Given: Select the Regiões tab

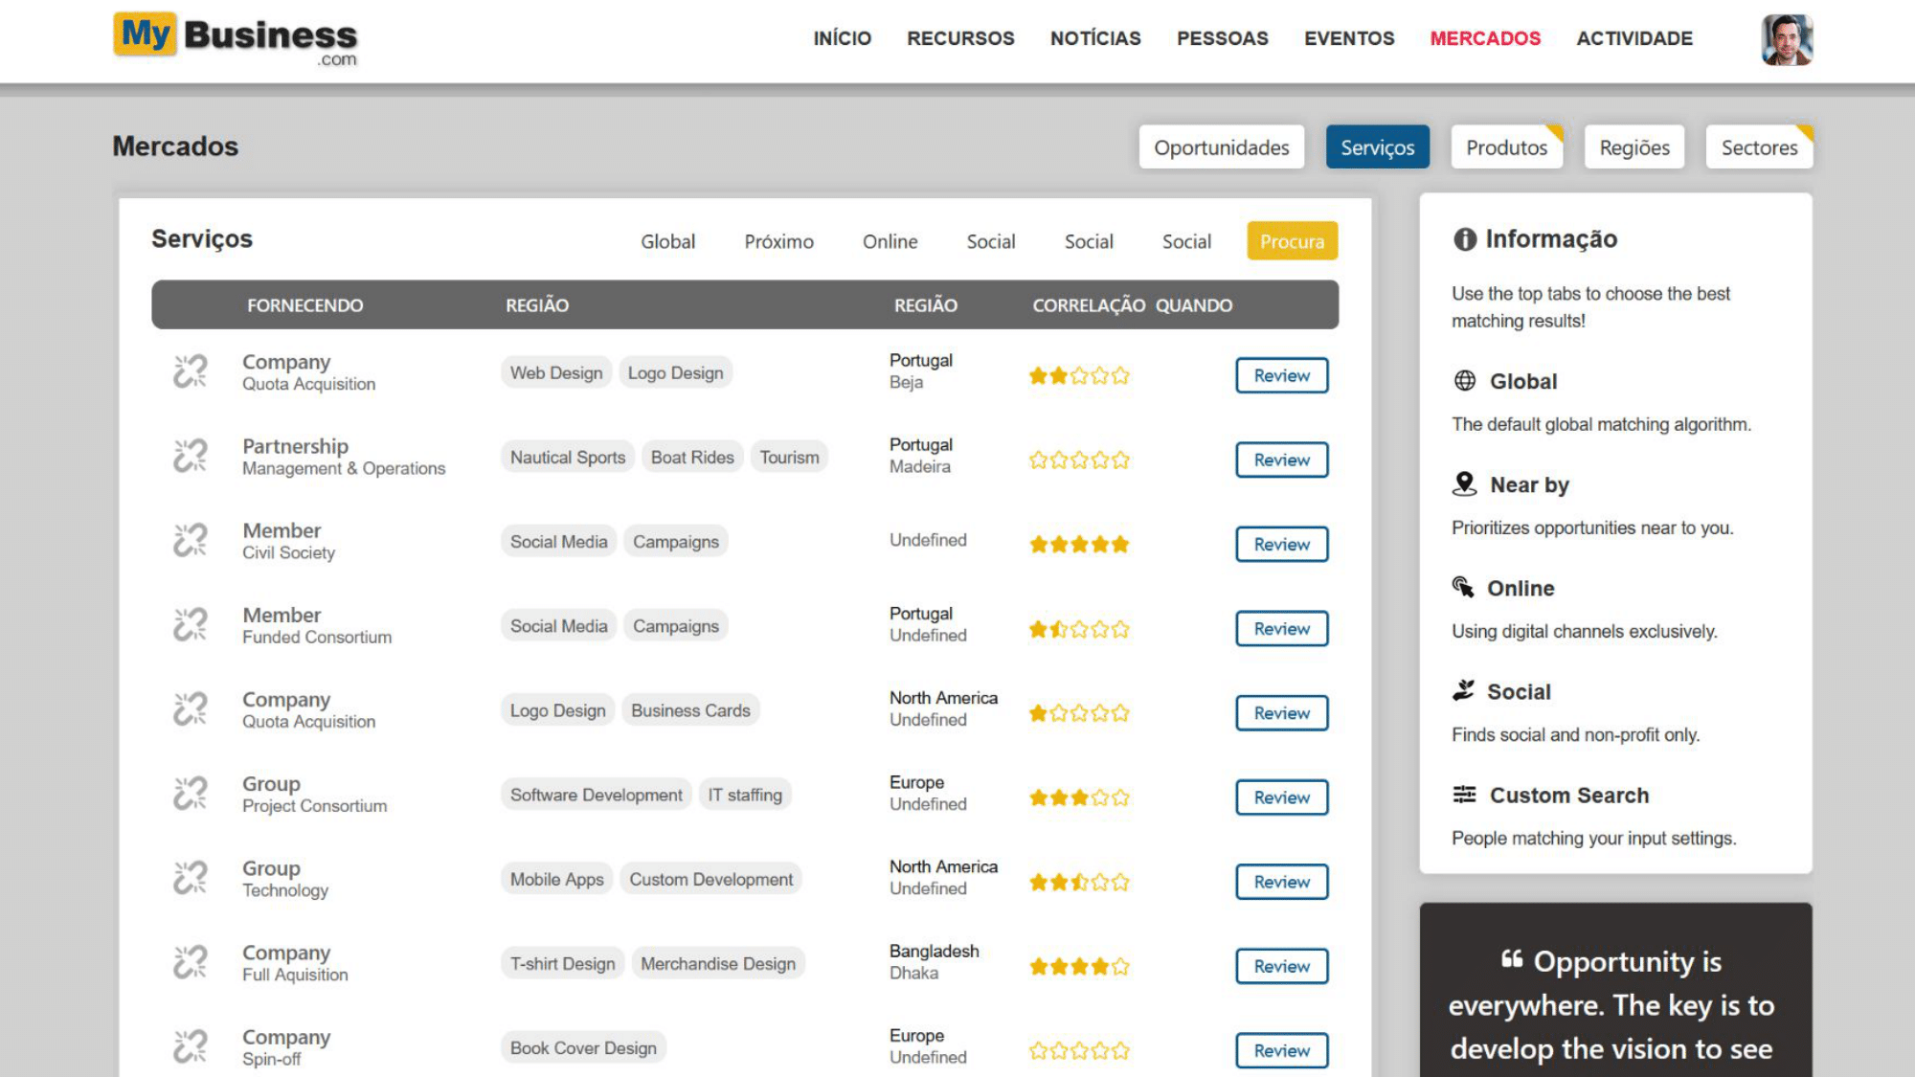Looking at the screenshot, I should 1633,147.
